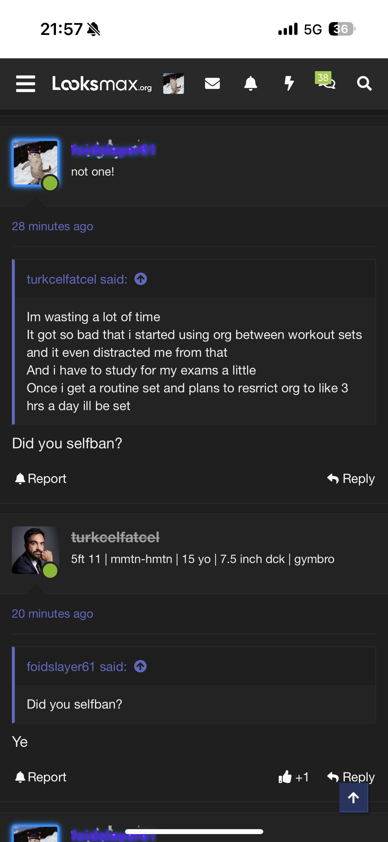Image resolution: width=388 pixels, height=842 pixels.
Task: Report foidslayer61's "Did you selfban?" post
Action: [41, 479]
